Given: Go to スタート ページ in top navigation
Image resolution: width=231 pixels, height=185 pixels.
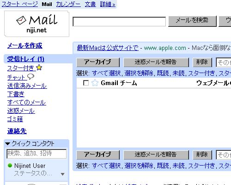Looking at the screenshot, I should 19,4.
